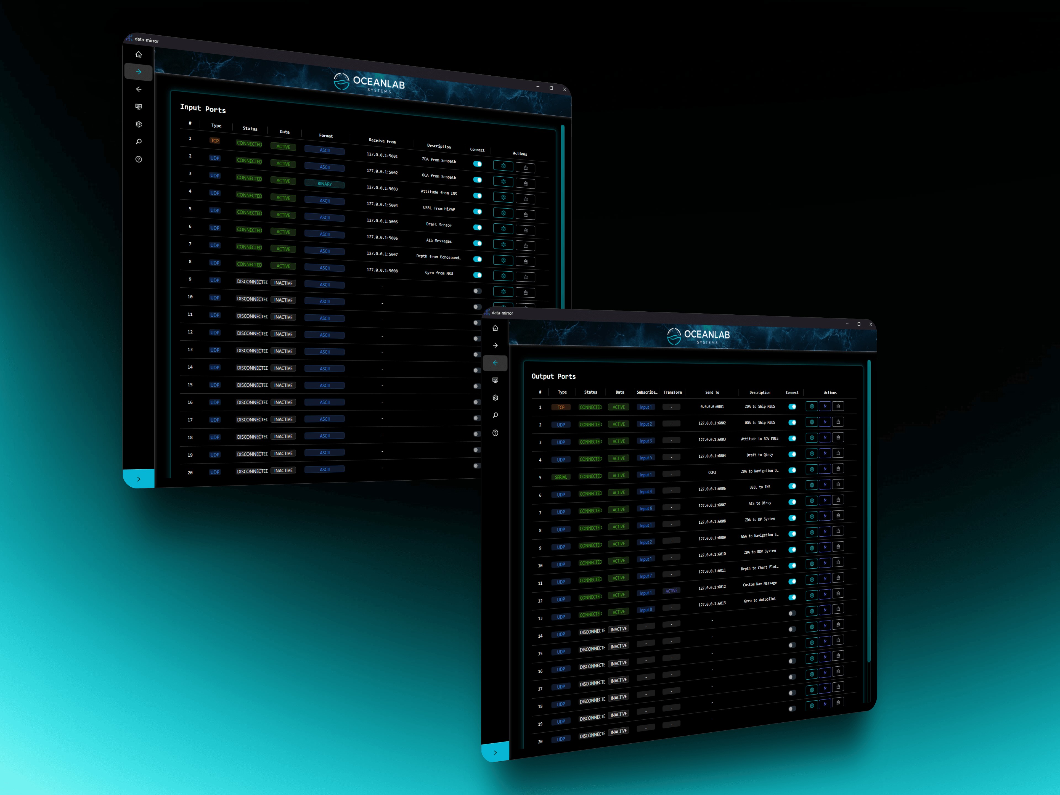Disable connect toggle for Attitude from INS

pyautogui.click(x=477, y=195)
